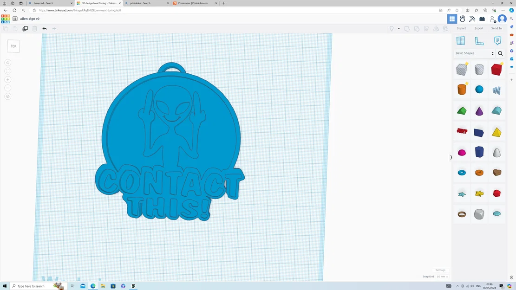Open the design list menu icon
This screenshot has height=290, width=516.
point(15,19)
